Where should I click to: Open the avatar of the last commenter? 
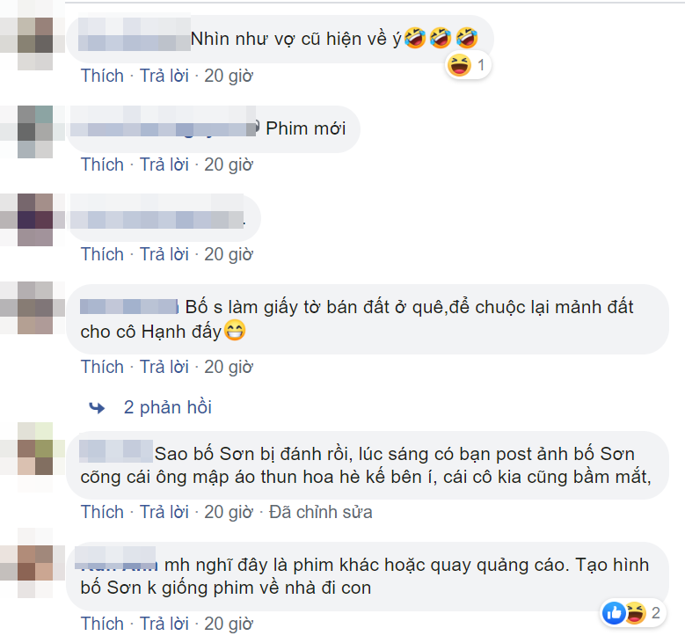point(35,563)
